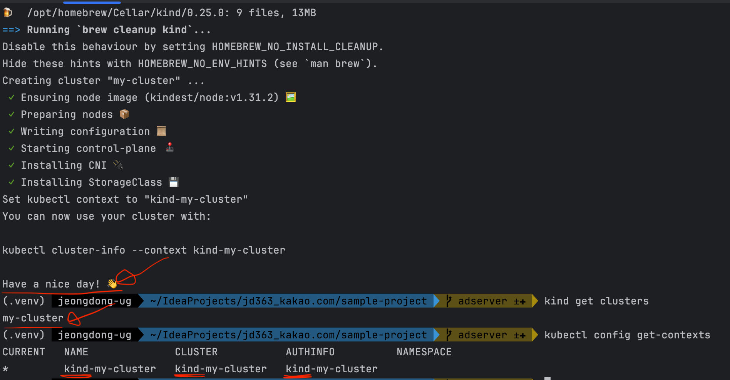Click the HOMEBREW_NO_ENV_HINTS line
Screen dimensions: 730x380
pyautogui.click(x=190, y=64)
